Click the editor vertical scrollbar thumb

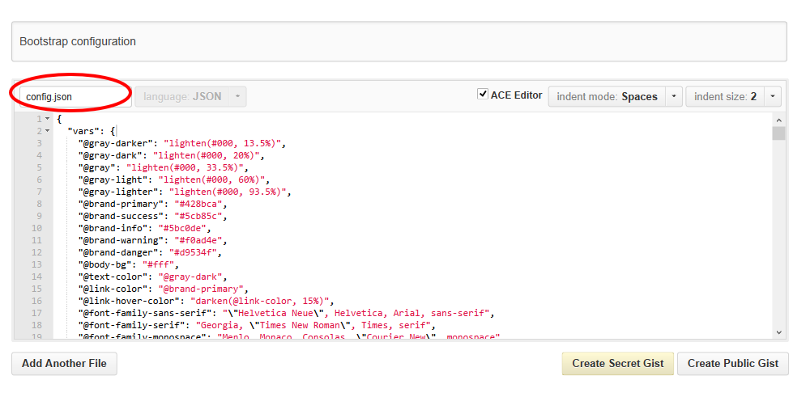coord(778,133)
